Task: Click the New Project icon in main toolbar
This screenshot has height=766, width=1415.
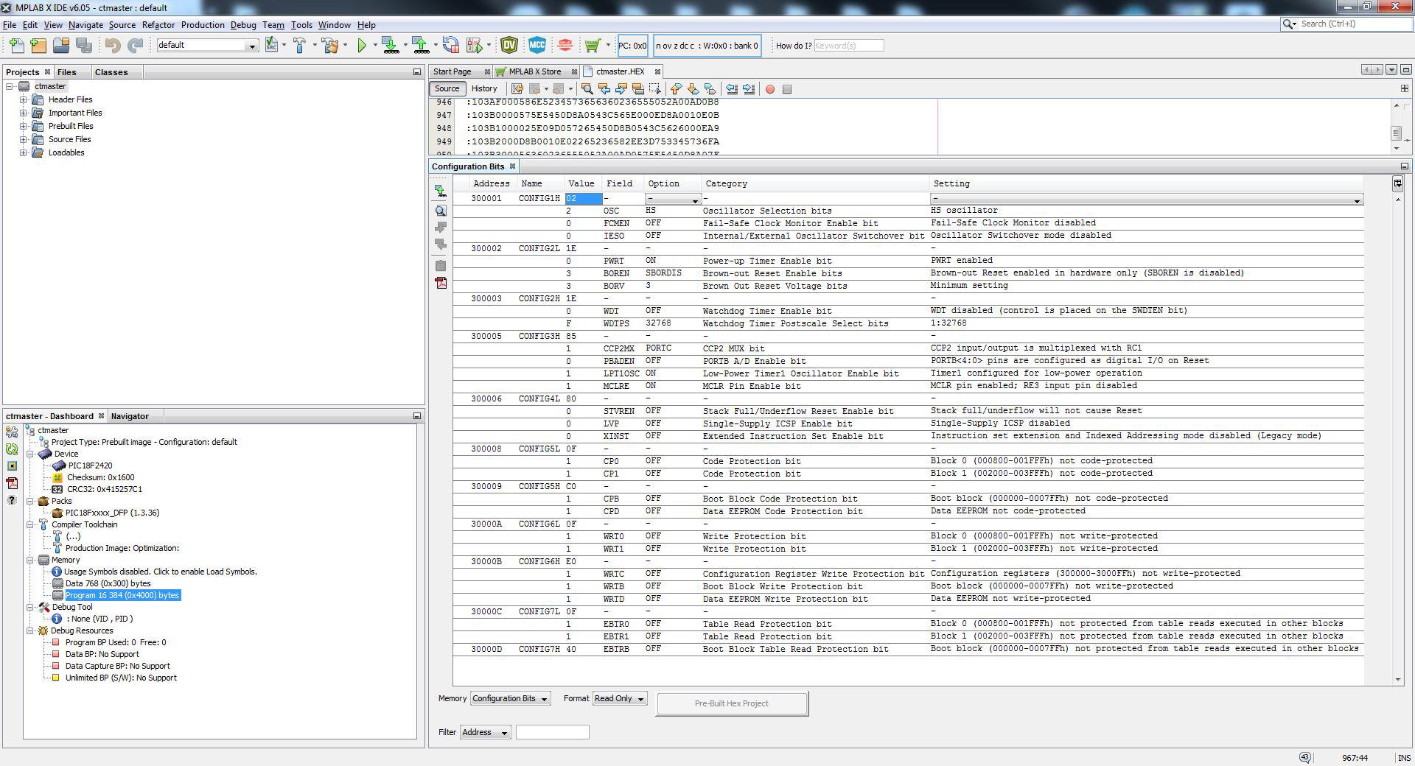Action: [x=38, y=46]
